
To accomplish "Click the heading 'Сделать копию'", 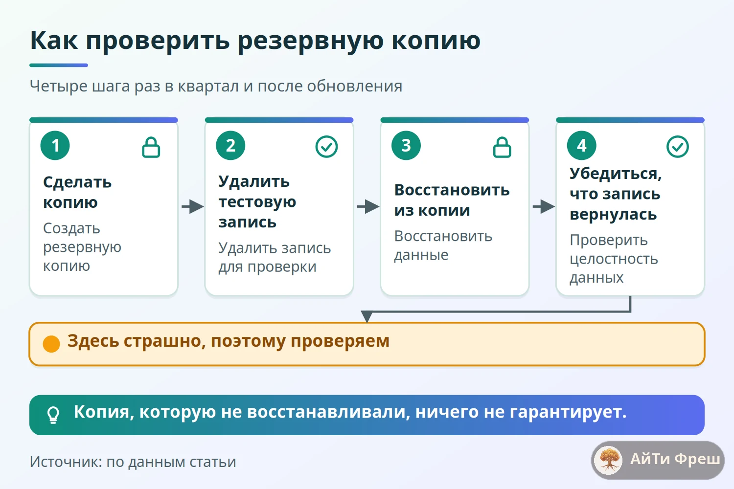I will pos(77,192).
